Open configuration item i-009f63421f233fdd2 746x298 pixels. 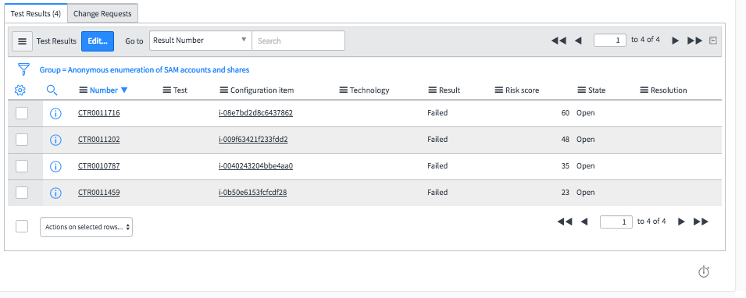tap(253, 140)
